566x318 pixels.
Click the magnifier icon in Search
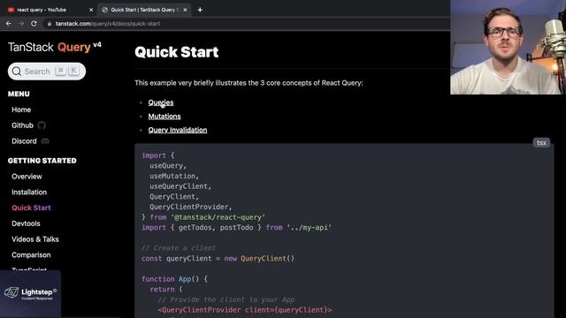[17, 72]
